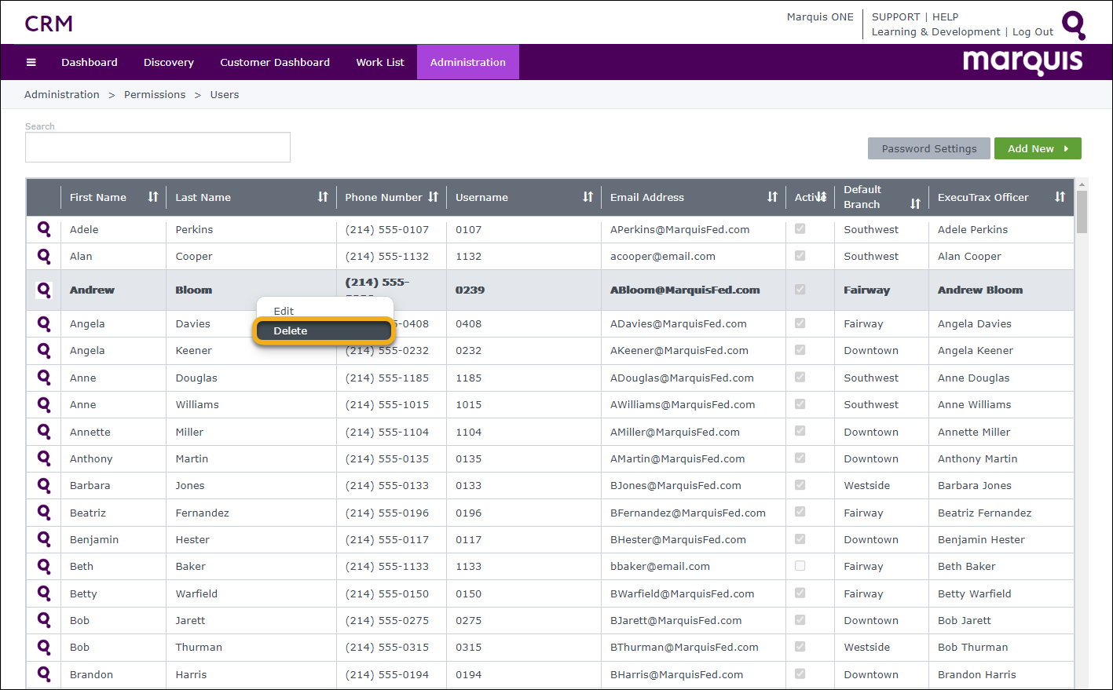The width and height of the screenshot is (1113, 690).
Task: Click the Q action icon for Angela Davies
Action: [x=44, y=323]
